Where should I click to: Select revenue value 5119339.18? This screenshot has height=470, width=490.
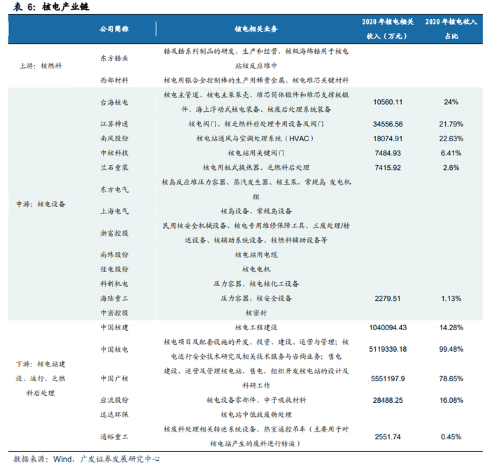click(388, 349)
